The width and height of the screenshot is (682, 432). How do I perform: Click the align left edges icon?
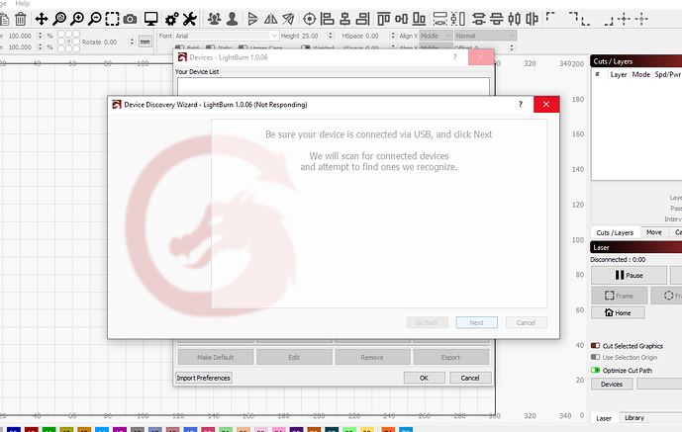point(327,19)
